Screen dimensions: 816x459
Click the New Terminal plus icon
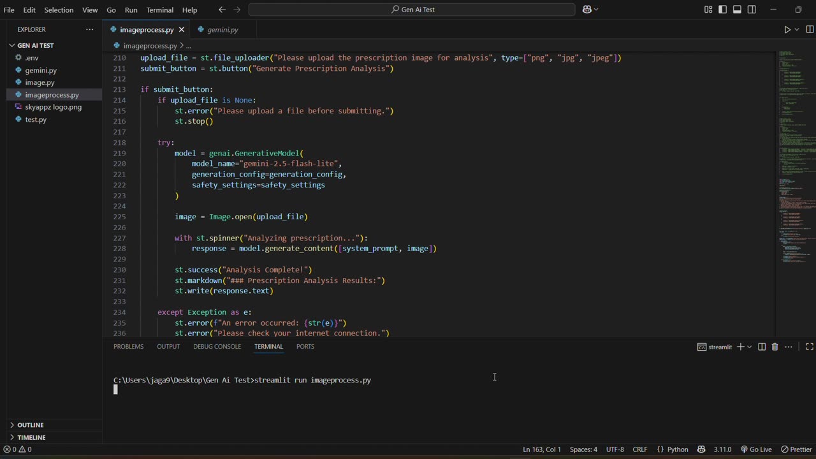[x=741, y=347]
